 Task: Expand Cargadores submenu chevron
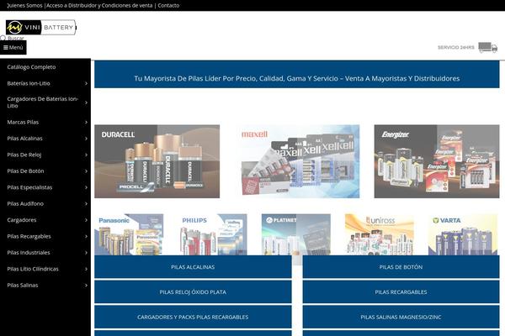pos(86,220)
